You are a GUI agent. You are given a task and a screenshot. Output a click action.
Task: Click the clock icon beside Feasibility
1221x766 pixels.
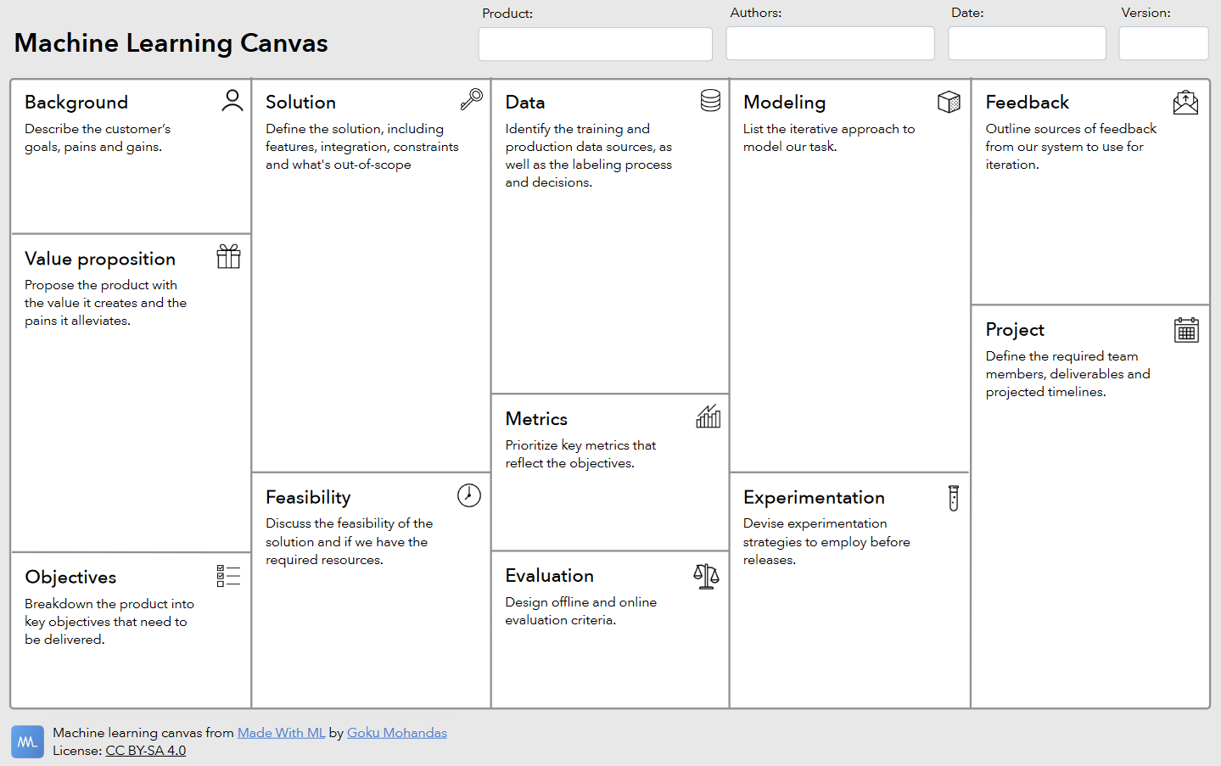[469, 495]
